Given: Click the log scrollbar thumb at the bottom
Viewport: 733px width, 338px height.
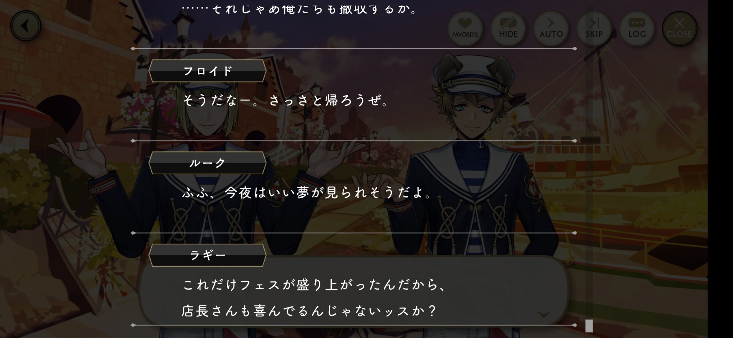Looking at the screenshot, I should (x=589, y=326).
